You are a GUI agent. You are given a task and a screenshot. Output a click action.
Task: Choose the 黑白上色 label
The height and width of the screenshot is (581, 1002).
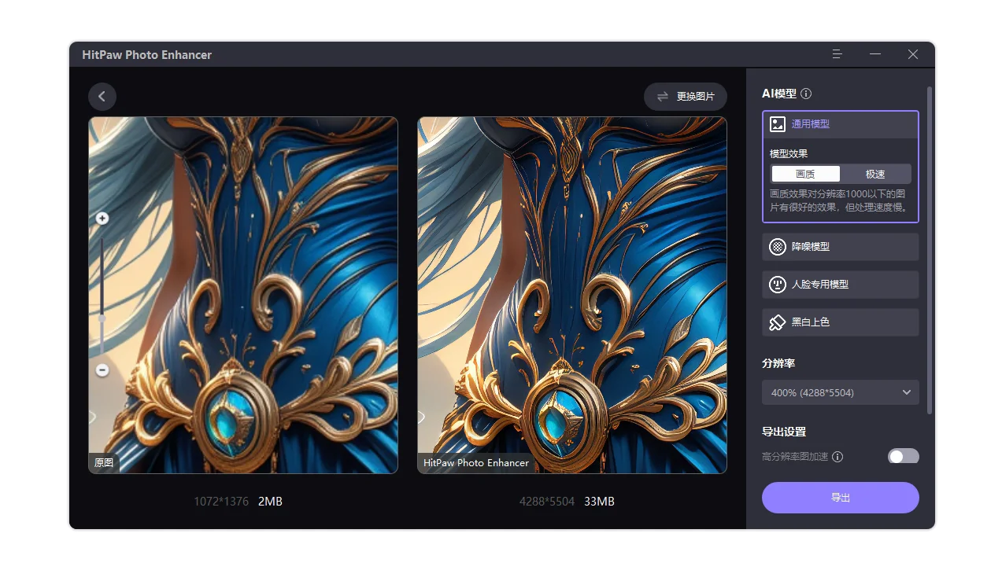[811, 322]
